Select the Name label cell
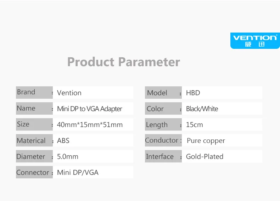The image size is (280, 201). click(x=34, y=108)
